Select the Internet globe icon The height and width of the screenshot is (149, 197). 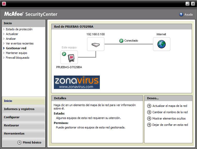[162, 44]
